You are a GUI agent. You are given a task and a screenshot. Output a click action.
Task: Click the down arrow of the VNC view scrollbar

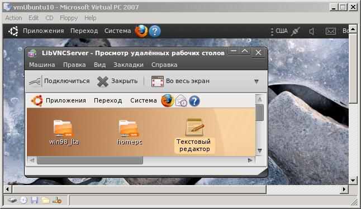260,150
